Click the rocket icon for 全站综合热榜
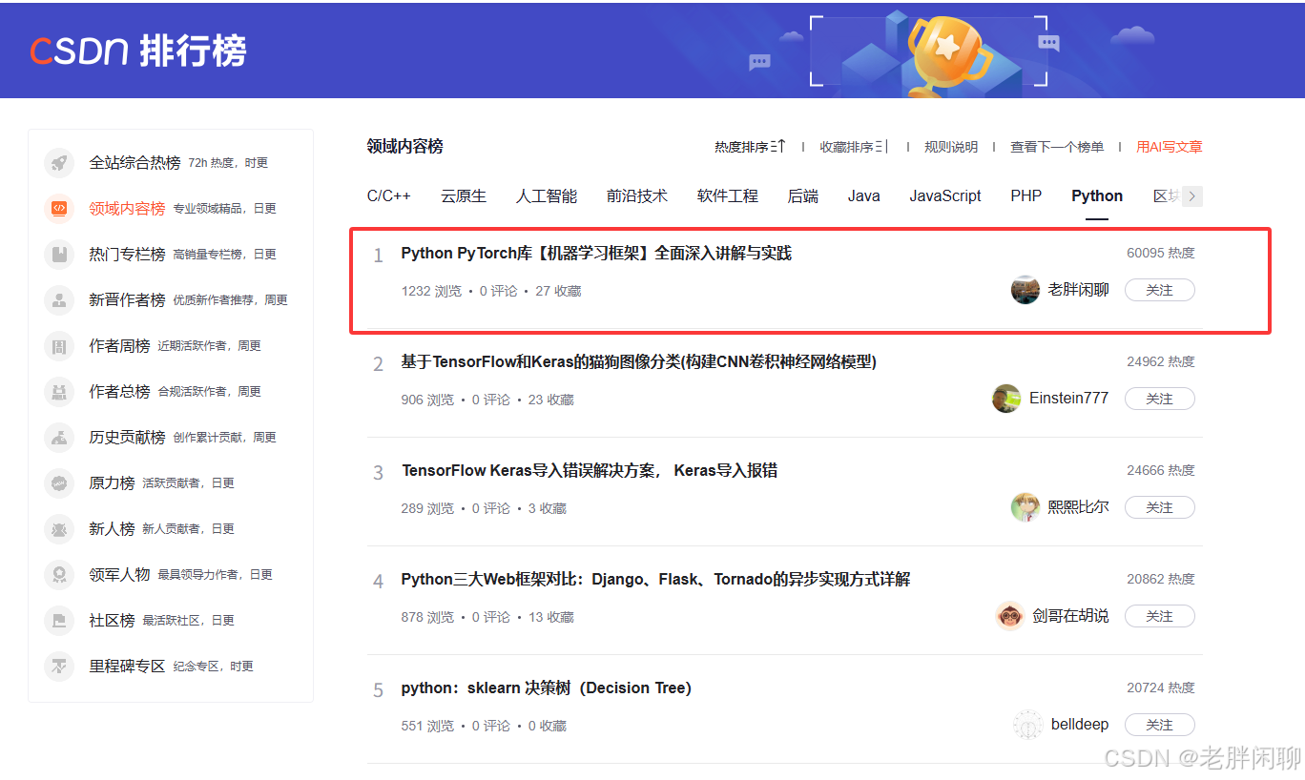 [59, 163]
